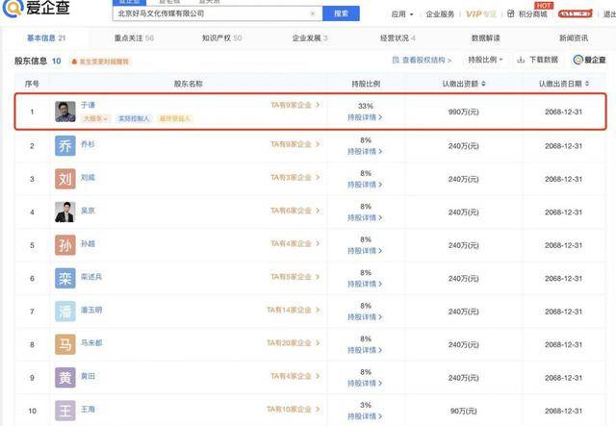The image size is (616, 426).
Task: Click the 爱企查 watermark logo button near 下载数据
Action: click(x=590, y=60)
